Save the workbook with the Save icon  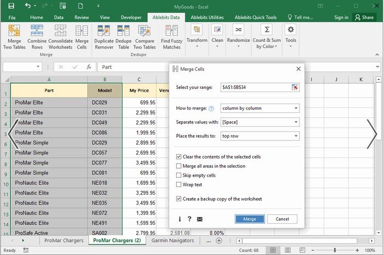12,6
